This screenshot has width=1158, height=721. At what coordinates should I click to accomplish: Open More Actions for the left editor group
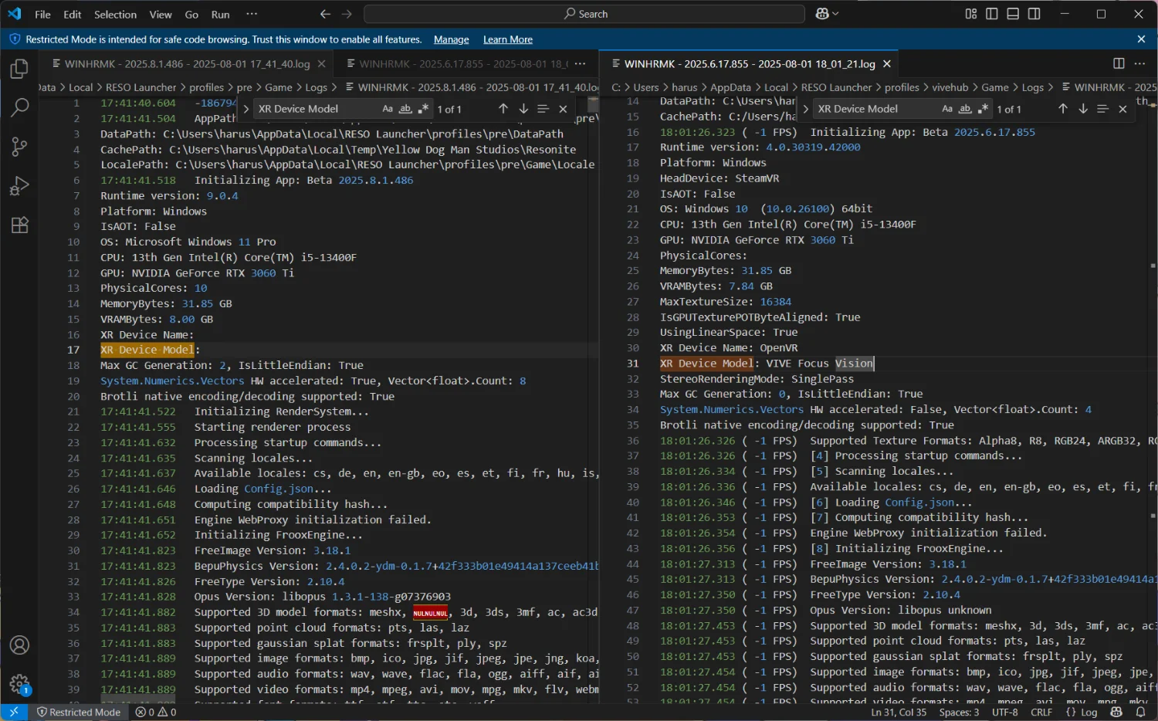[x=581, y=64]
